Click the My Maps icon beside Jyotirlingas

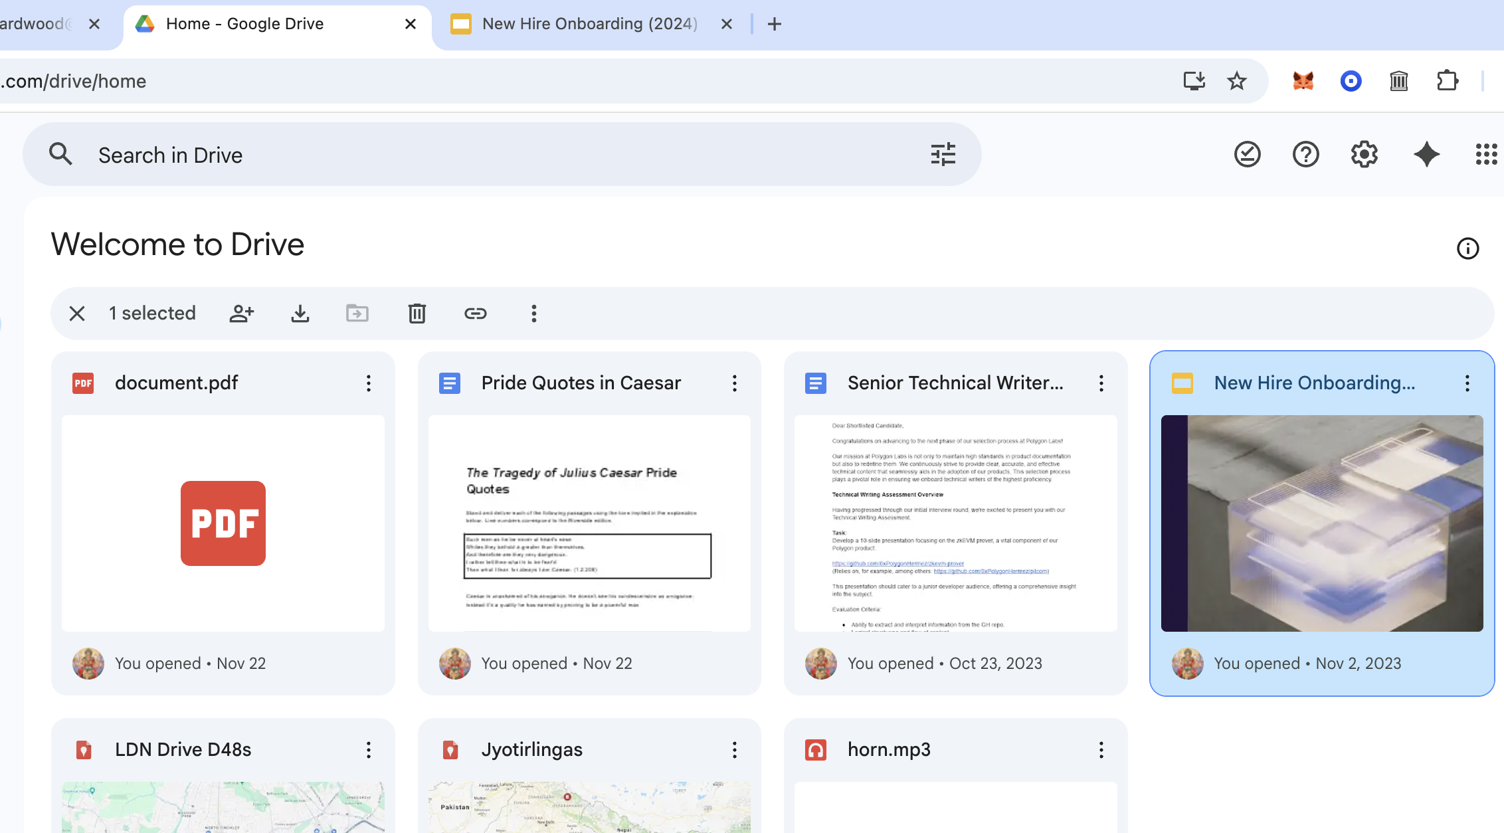coord(450,750)
